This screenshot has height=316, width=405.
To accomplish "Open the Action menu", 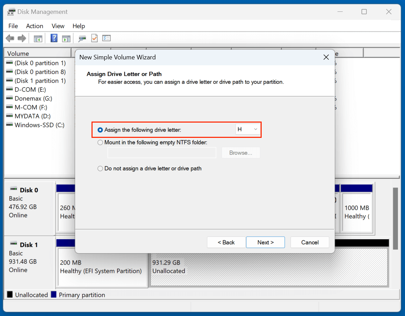I will point(34,26).
